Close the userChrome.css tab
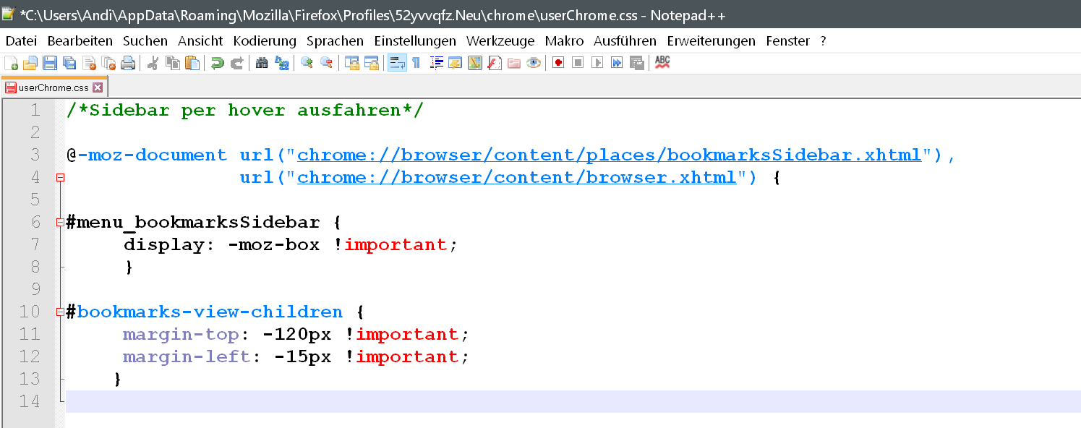The height and width of the screenshot is (428, 1081). coord(98,87)
